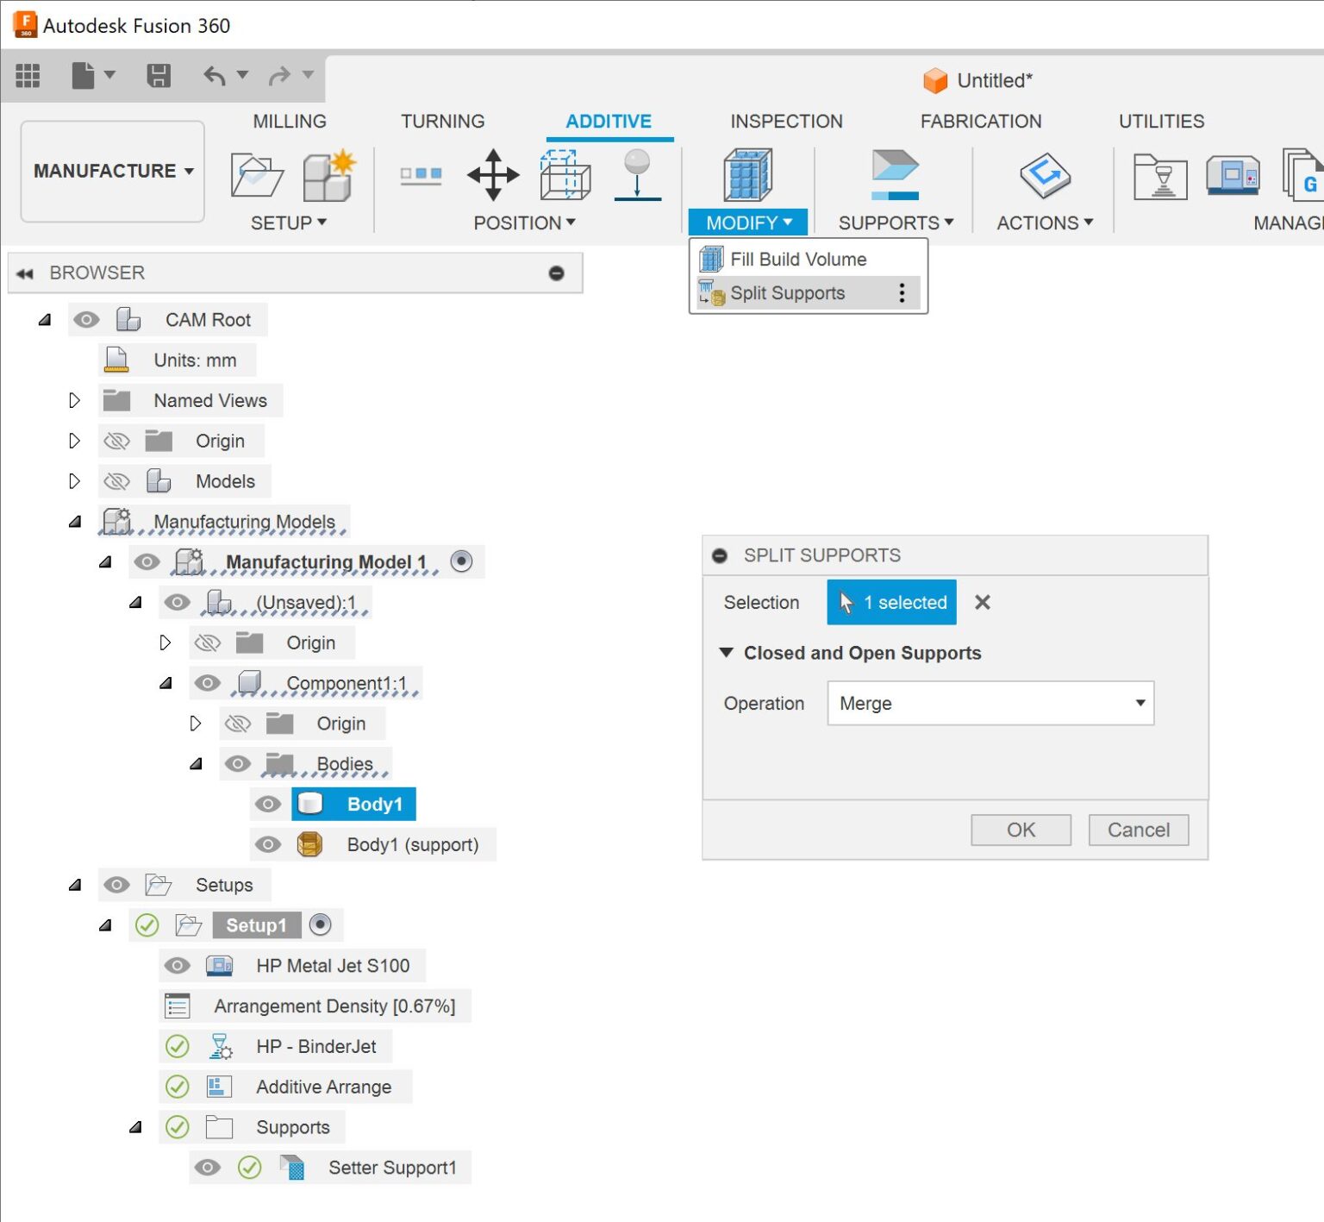Collapse the Manufacturing Models node
This screenshot has width=1324, height=1222.
pos(74,521)
